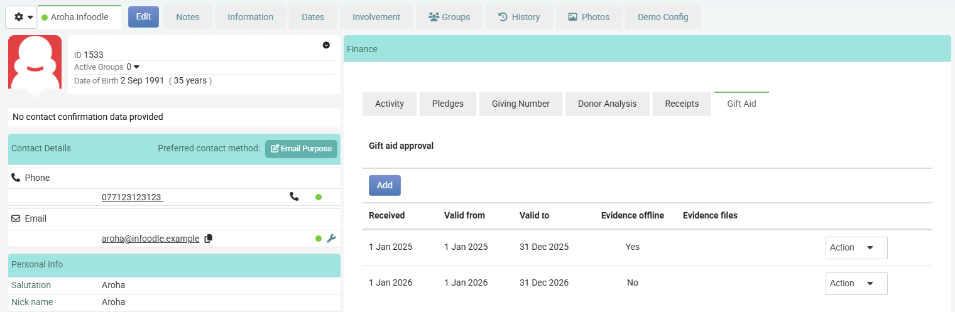Viewport: 955px width, 312px height.
Task: Open the Involvement tab
Action: coord(376,17)
